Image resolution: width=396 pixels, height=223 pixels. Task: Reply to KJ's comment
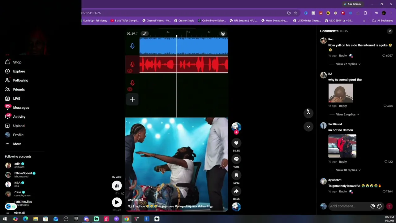(343, 106)
